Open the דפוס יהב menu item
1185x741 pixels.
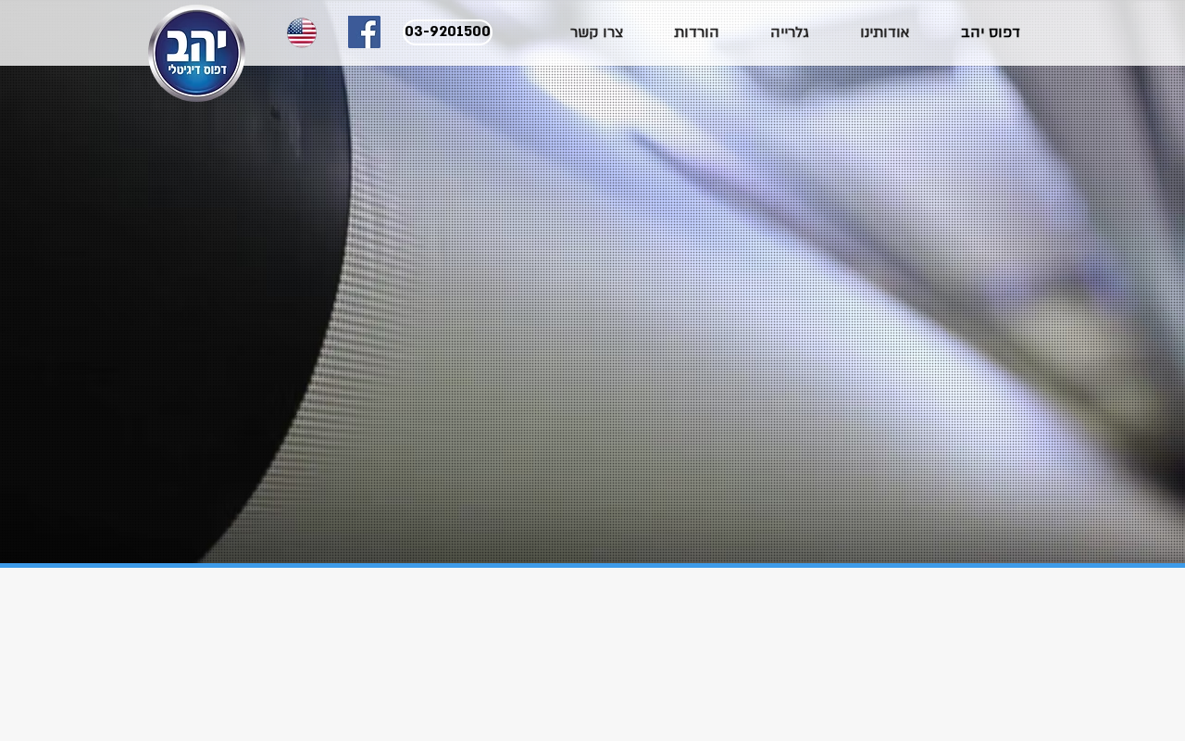pyautogui.click(x=991, y=32)
